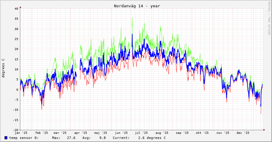Image resolution: width=272 pixels, height=142 pixels.
Task: Click the dec '25 x-axis label
Action: coord(243,133)
